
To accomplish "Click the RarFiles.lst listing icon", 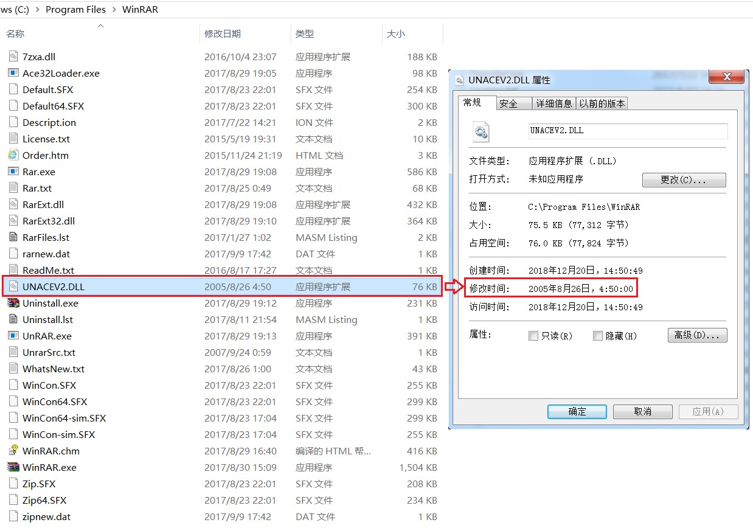I will 13,237.
